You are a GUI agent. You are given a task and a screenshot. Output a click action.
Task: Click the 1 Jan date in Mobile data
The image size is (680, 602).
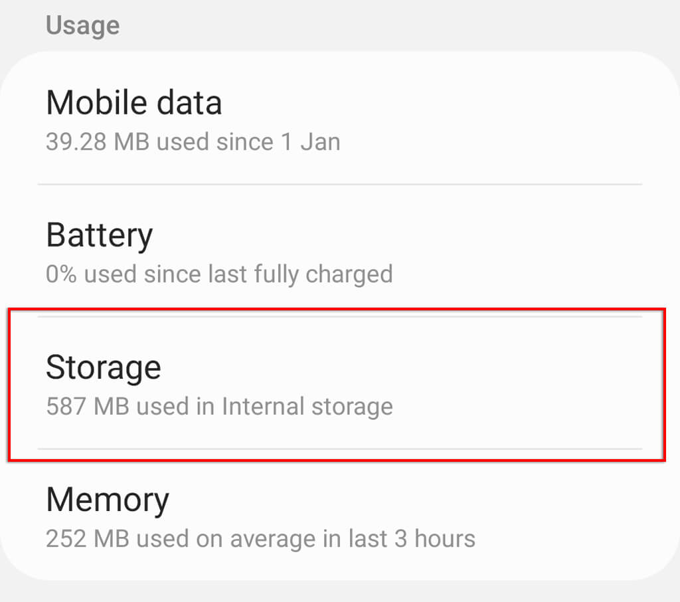pos(311,142)
